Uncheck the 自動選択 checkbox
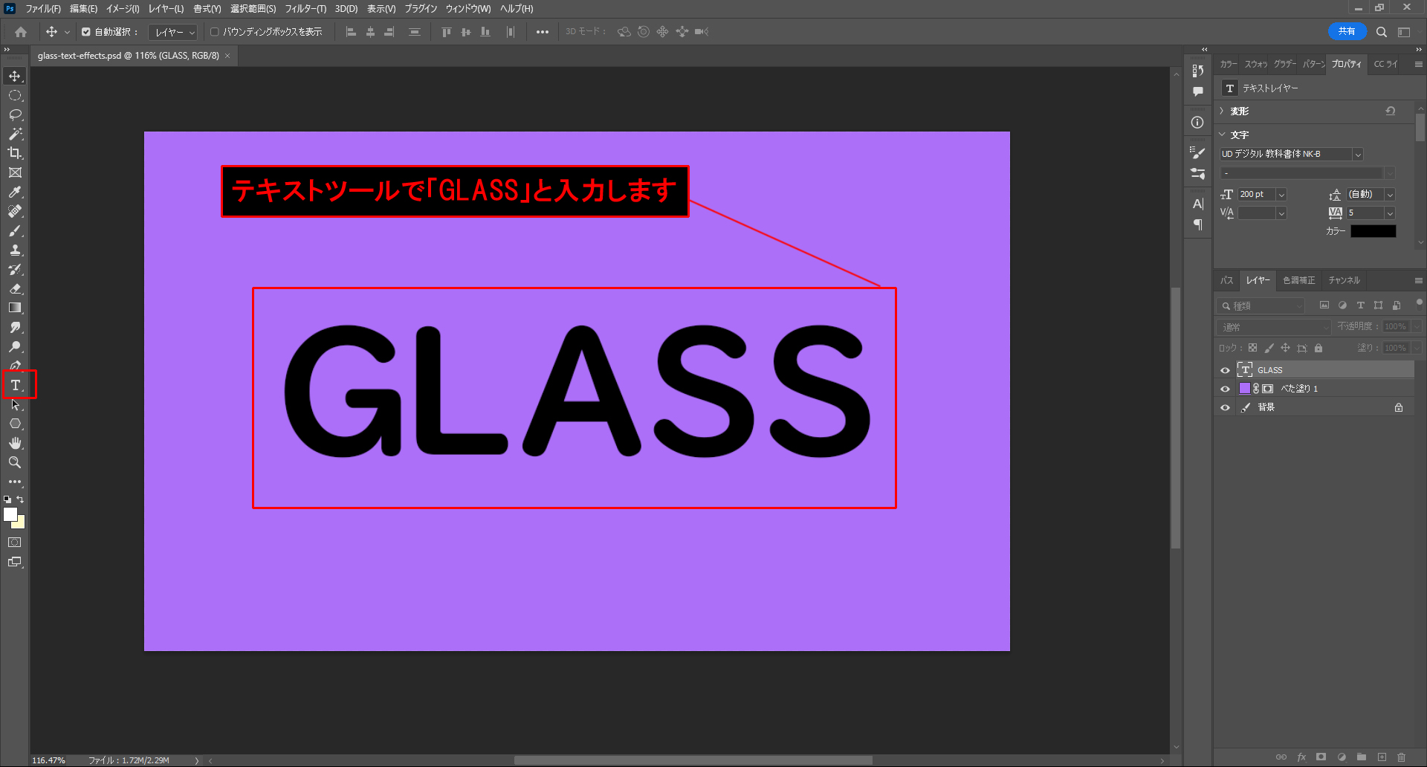This screenshot has height=767, width=1427. [x=86, y=32]
